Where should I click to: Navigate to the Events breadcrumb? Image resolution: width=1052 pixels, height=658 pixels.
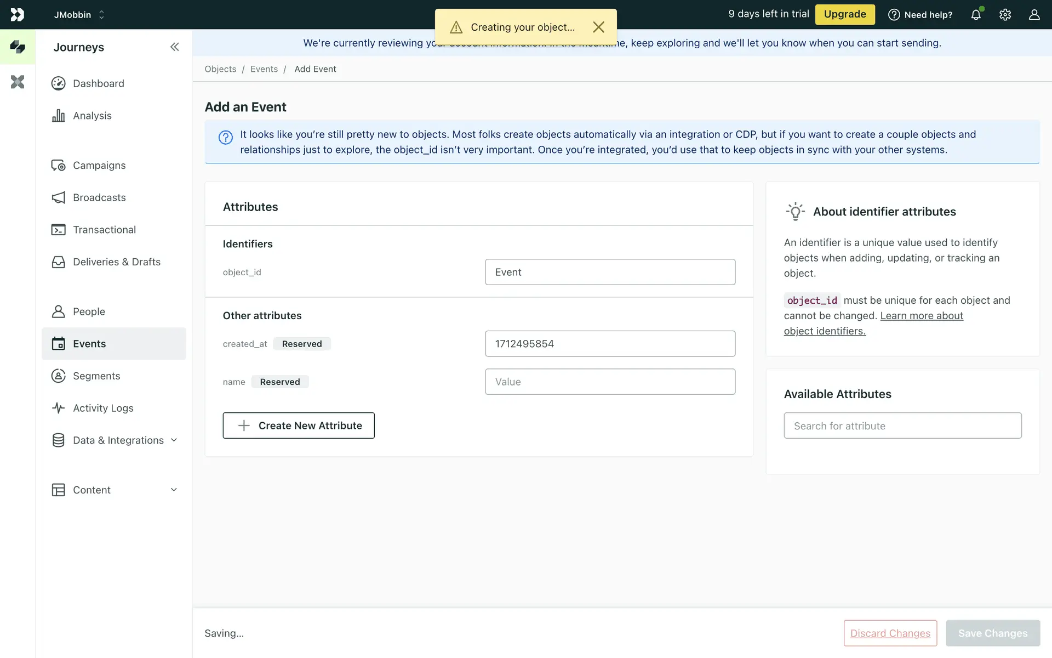[264, 69]
